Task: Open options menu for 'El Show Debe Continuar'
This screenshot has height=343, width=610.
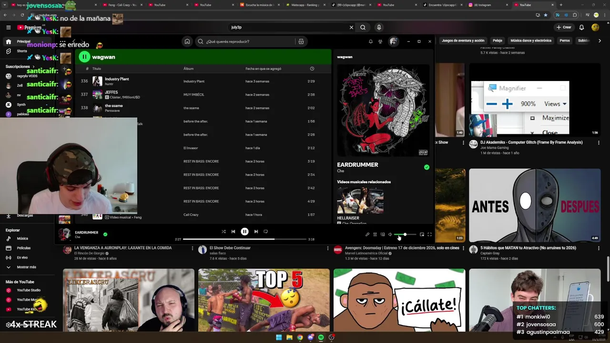Action: (x=327, y=248)
